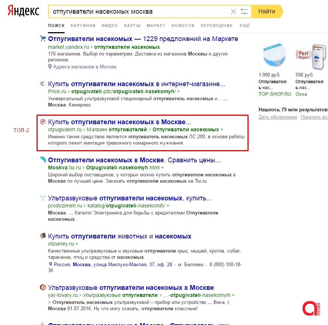
Task: Click the Market shopping cart favicon
Action: pyautogui.click(x=43, y=38)
